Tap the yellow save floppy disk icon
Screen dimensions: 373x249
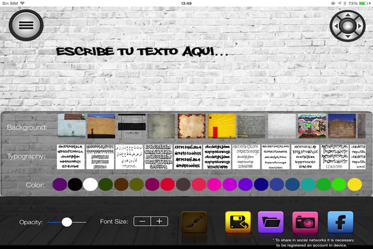click(238, 222)
